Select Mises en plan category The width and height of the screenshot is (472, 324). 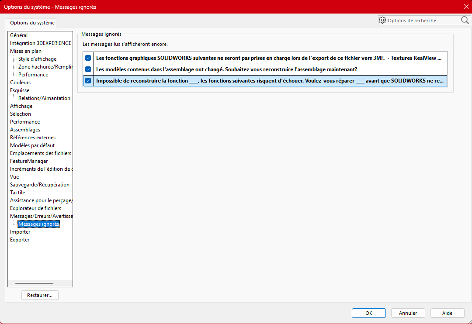tap(26, 51)
